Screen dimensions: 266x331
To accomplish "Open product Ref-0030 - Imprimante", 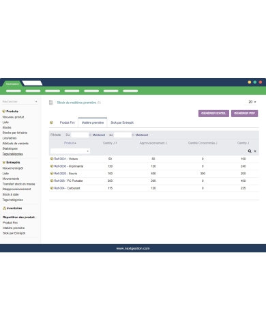I will [69, 166].
